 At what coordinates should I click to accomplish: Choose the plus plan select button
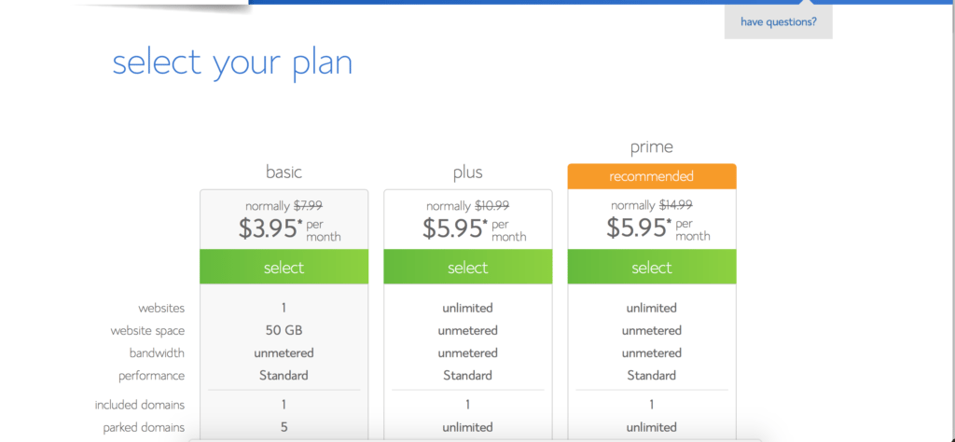(x=468, y=267)
